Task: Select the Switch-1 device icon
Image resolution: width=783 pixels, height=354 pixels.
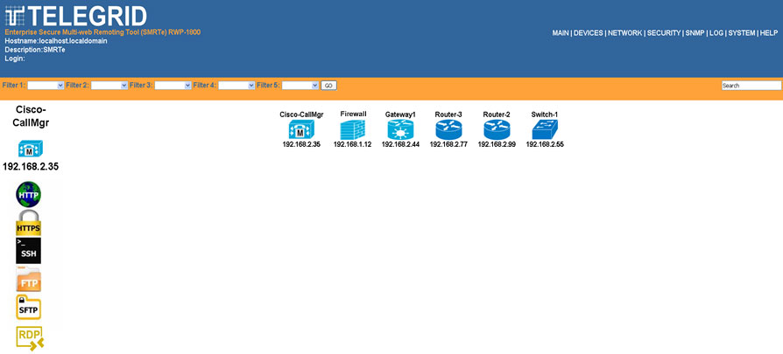Action: pyautogui.click(x=545, y=129)
